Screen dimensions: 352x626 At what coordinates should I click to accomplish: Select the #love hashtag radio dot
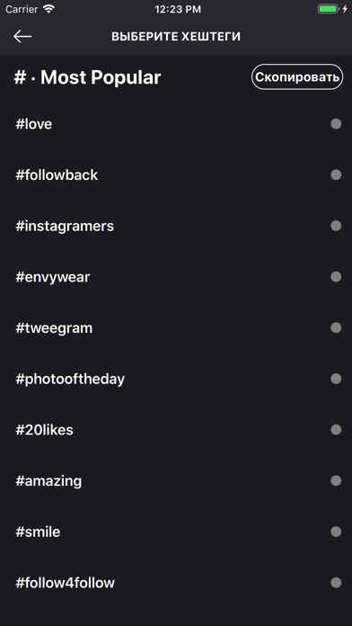click(336, 124)
